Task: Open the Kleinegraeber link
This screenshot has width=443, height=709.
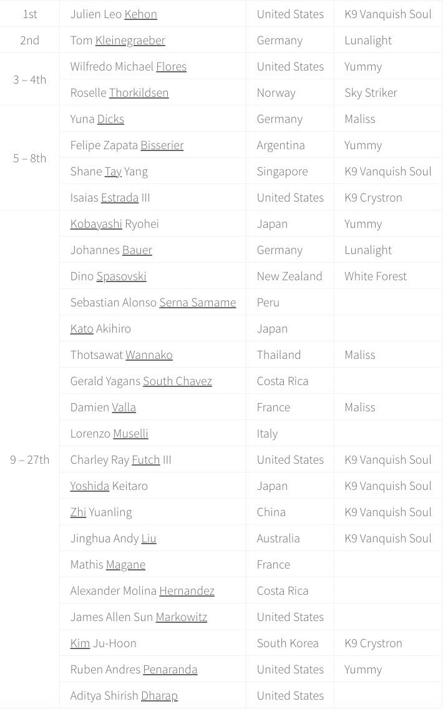Action: 130,40
